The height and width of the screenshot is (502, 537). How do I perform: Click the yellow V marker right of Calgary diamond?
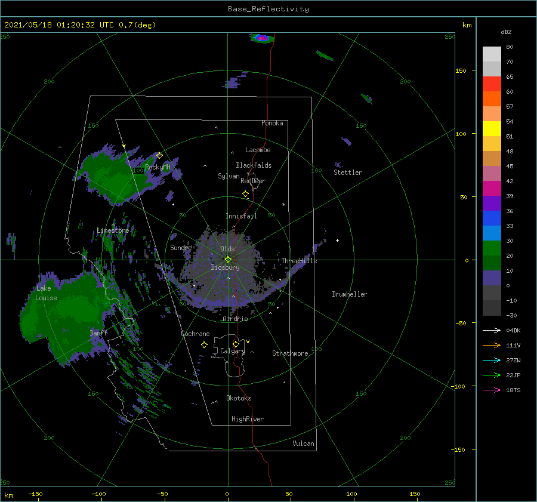pyautogui.click(x=248, y=341)
